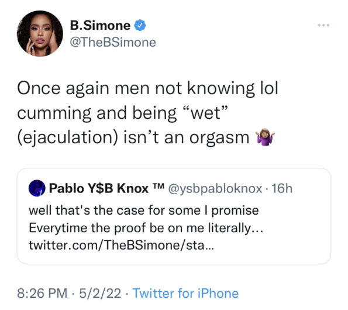Select the word 'orgasm' in tweet
348x310 pixels.
tap(219, 138)
